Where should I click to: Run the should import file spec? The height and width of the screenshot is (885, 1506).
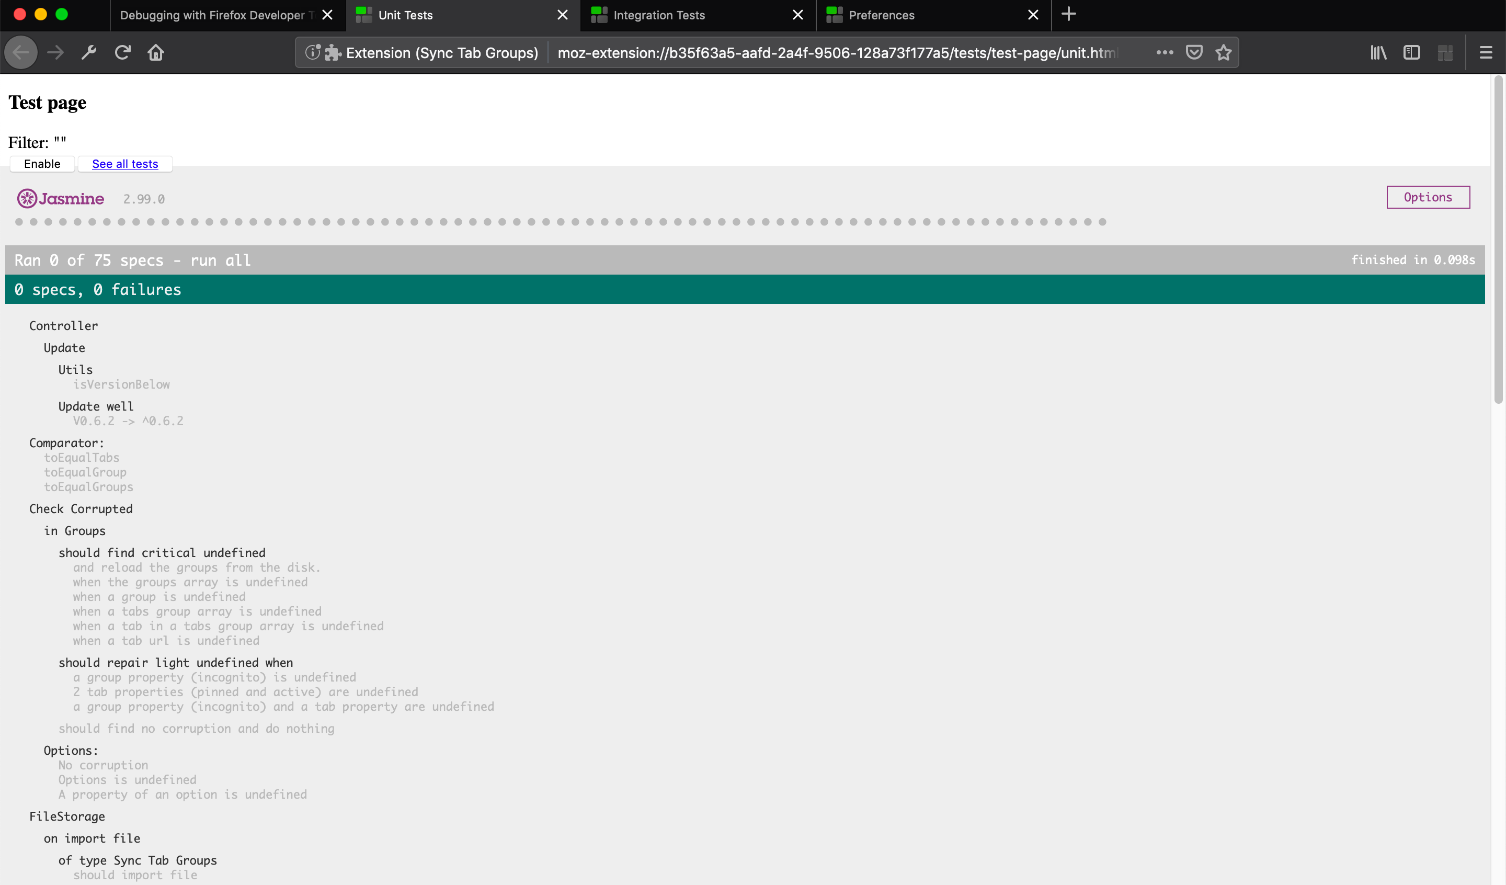click(135, 876)
